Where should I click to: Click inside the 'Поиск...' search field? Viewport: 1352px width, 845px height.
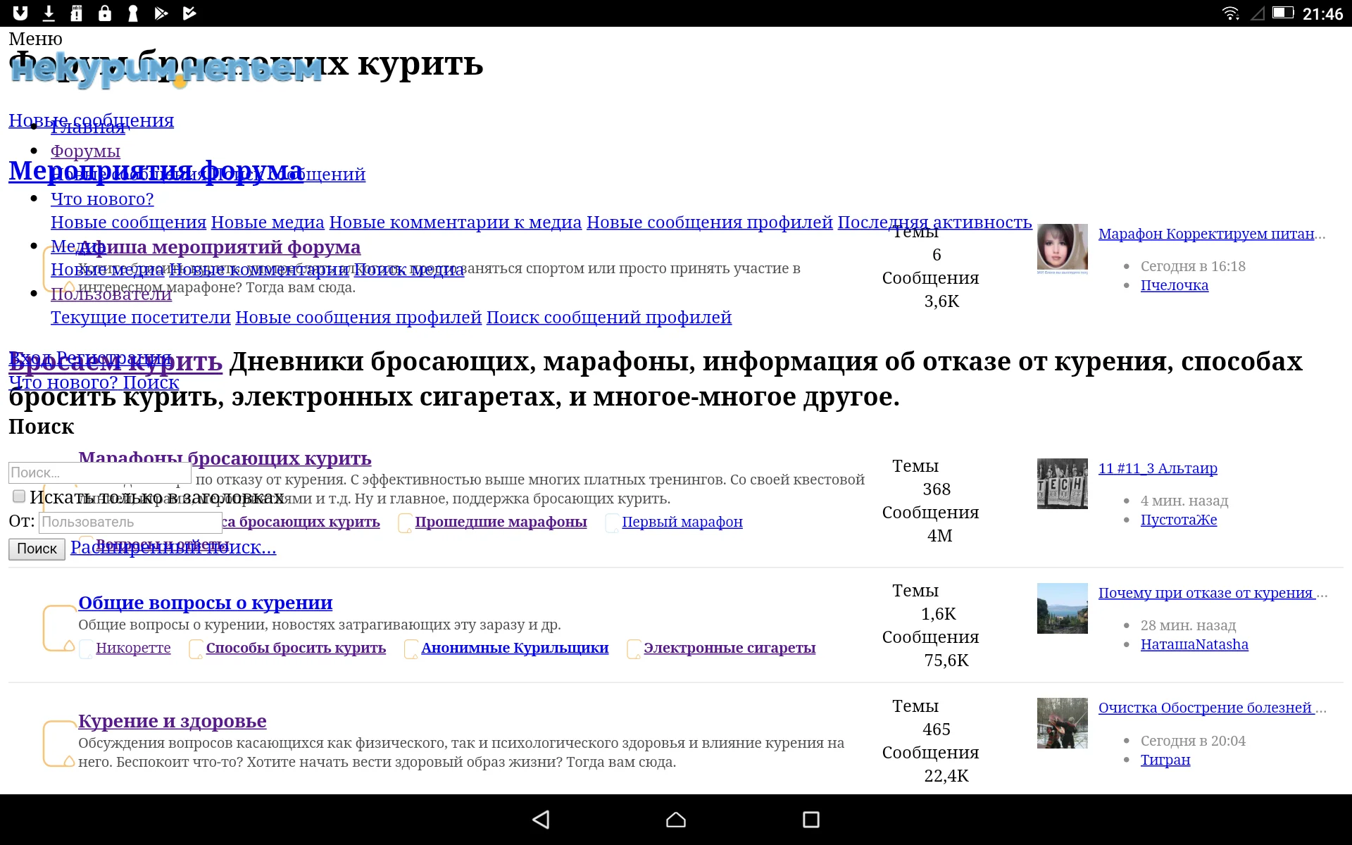point(99,472)
